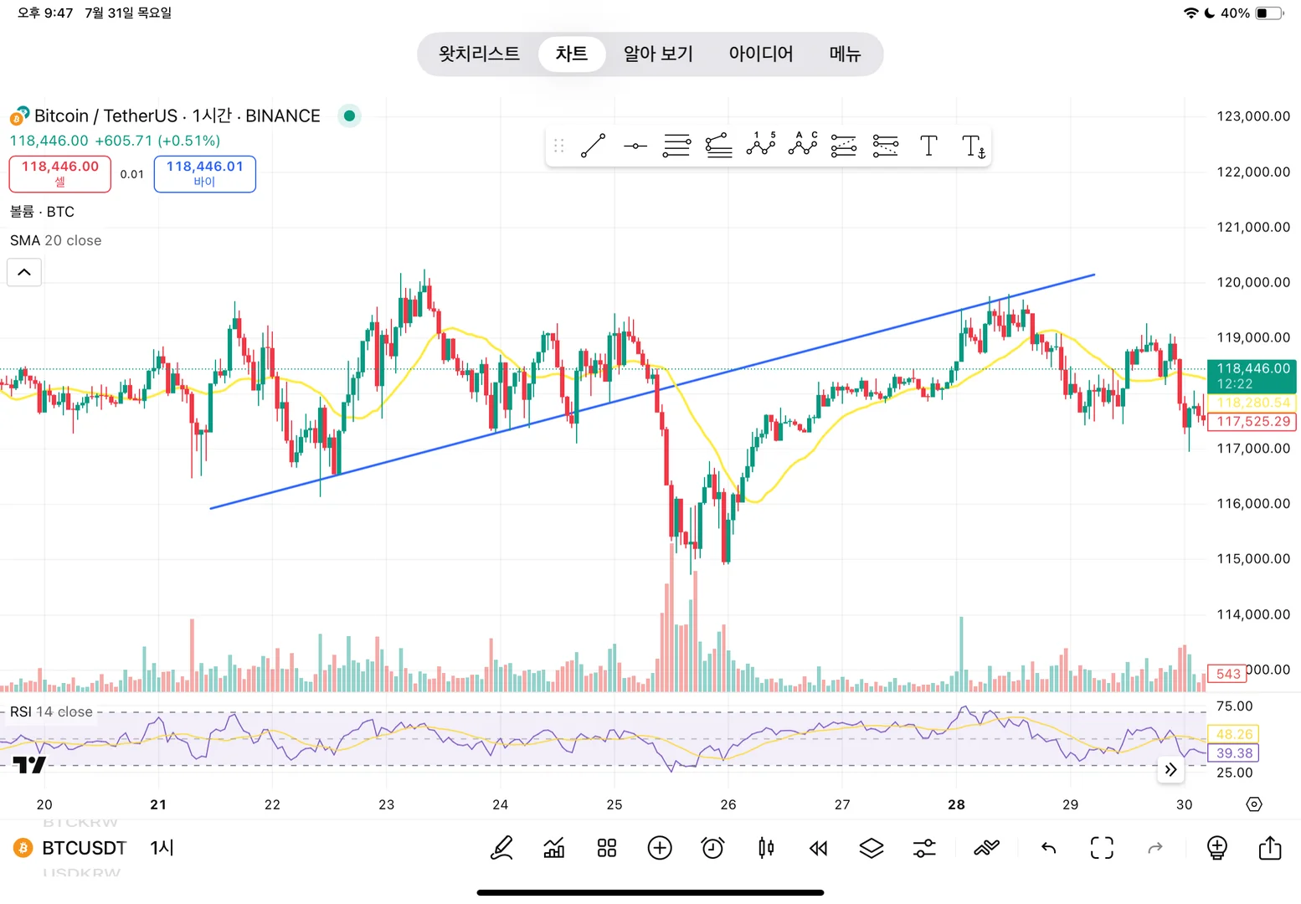Image resolution: width=1301 pixels, height=904 pixels.
Task: Pick the Elliott 1-5 wave tool
Action: 760,146
